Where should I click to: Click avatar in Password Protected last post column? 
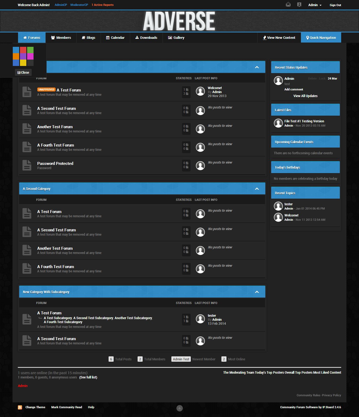(200, 166)
